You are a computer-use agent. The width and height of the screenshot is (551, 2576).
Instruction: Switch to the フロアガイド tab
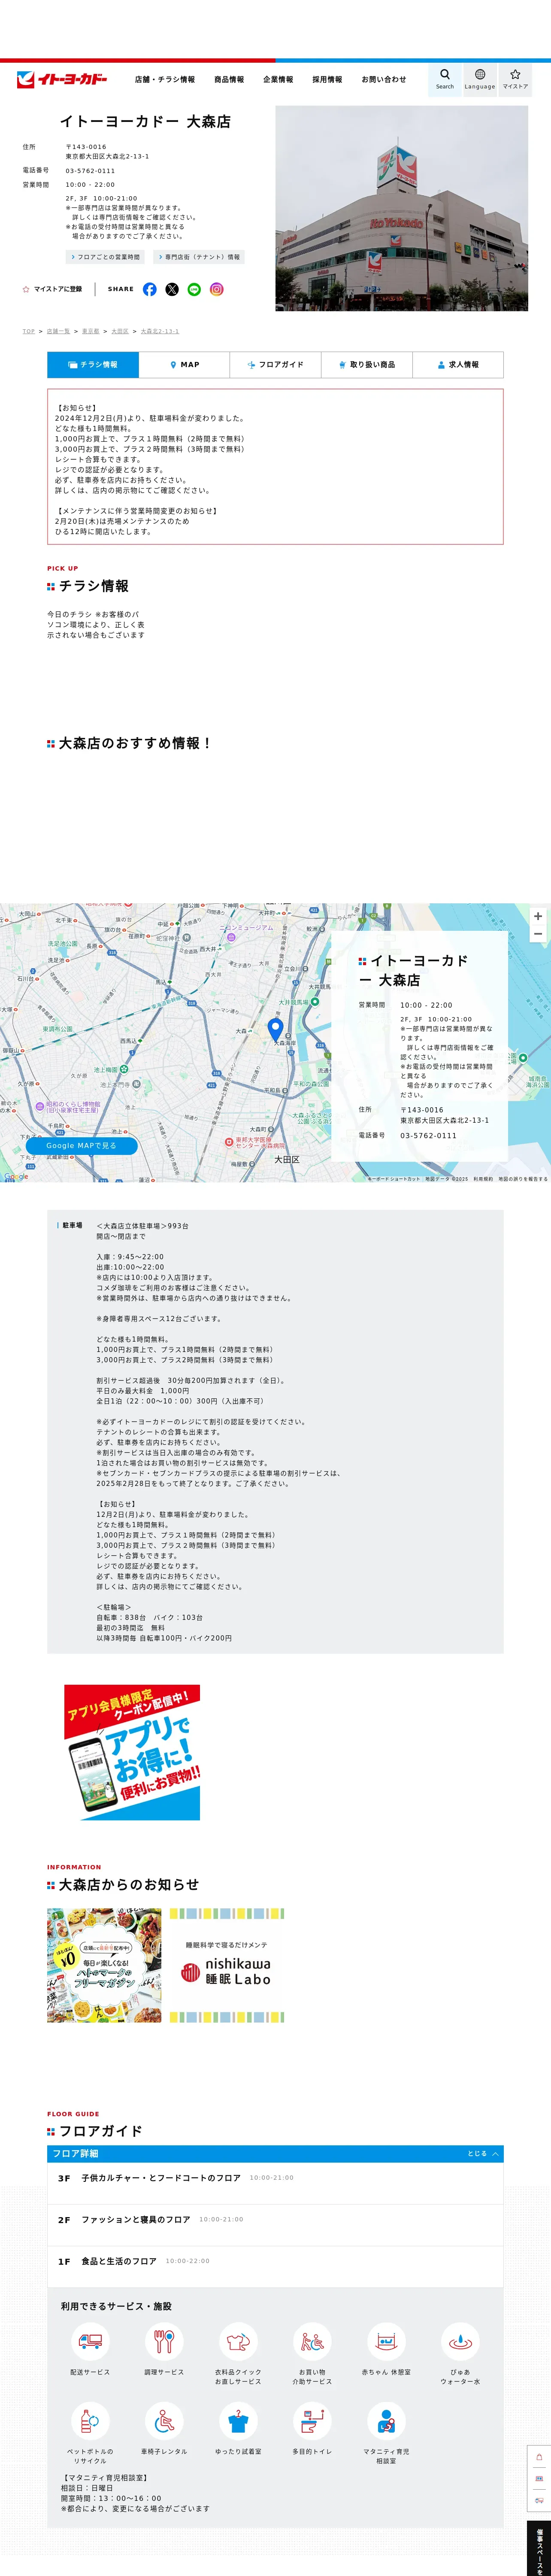(x=275, y=365)
